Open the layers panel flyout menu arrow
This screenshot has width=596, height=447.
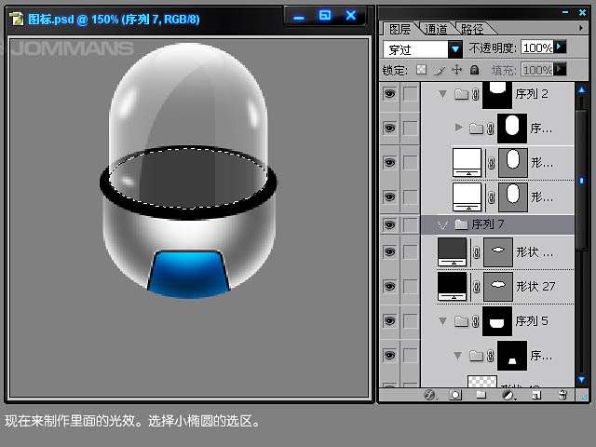581,28
